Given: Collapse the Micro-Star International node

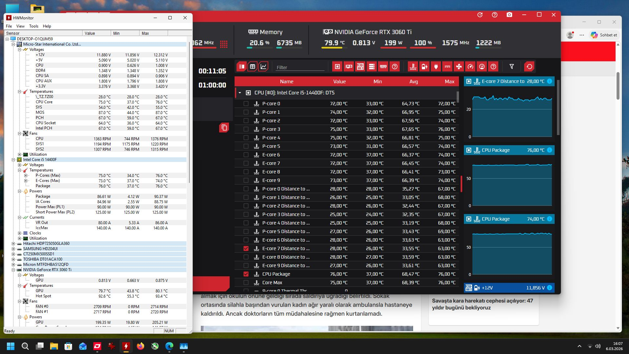Looking at the screenshot, I should click(x=13, y=44).
